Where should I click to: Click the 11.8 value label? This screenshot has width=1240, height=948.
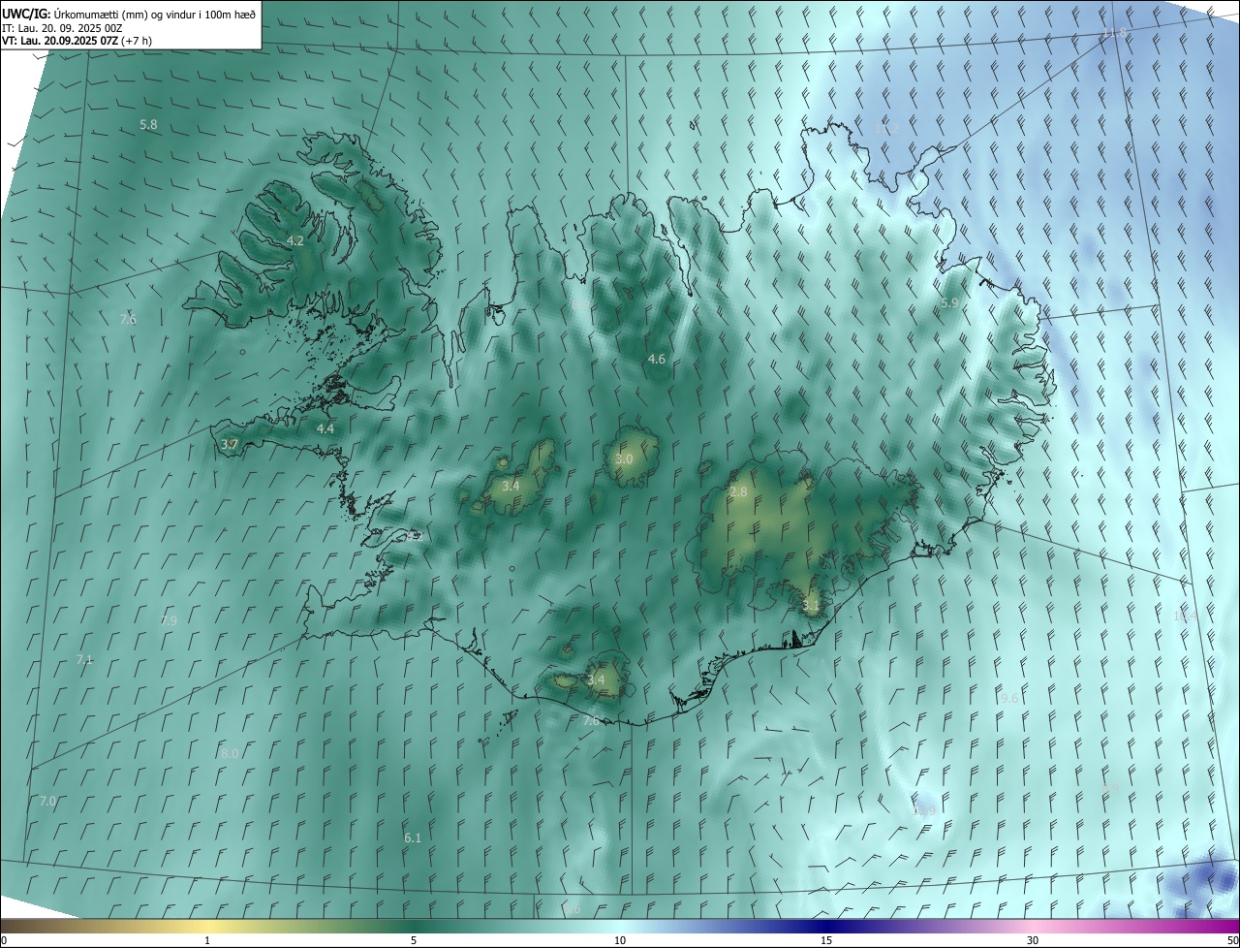(x=1115, y=34)
